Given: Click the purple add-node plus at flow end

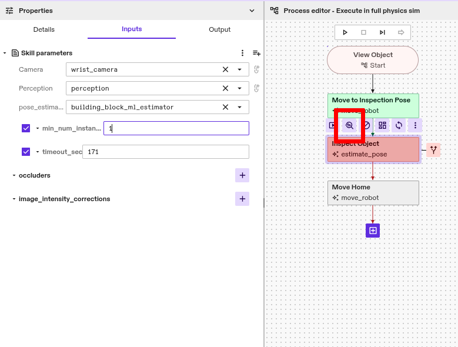Looking at the screenshot, I should pos(373,230).
